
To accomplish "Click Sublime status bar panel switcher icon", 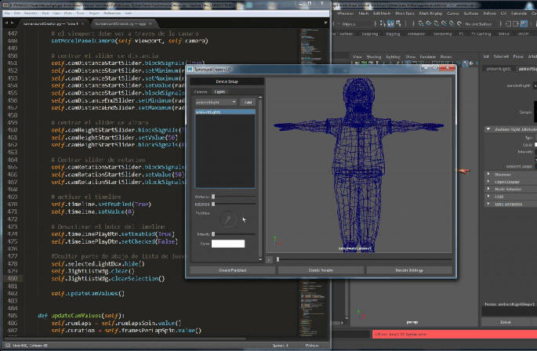I will coord(8,346).
